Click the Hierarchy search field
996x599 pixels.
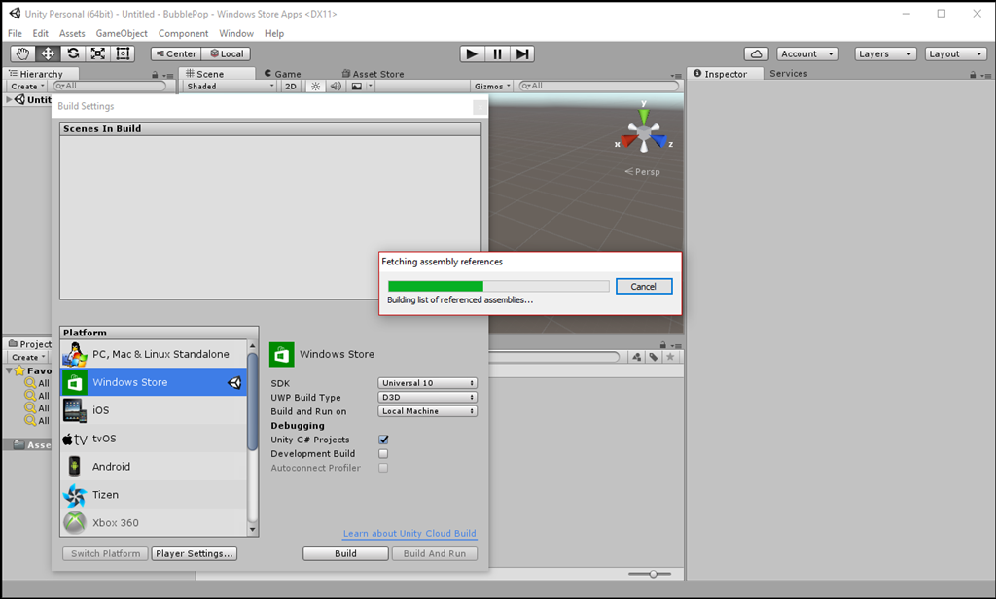[x=110, y=86]
